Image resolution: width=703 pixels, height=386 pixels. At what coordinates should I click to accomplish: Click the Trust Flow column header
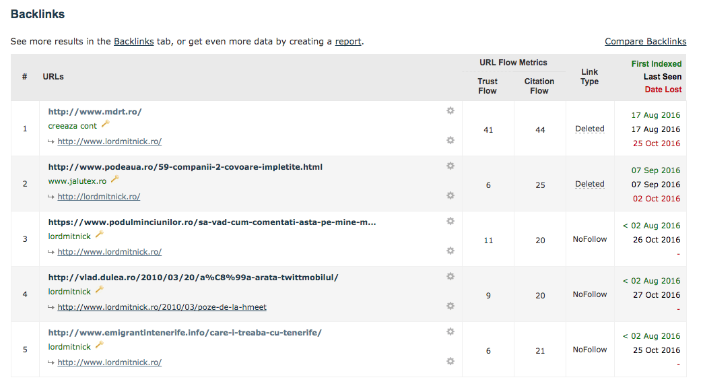pyautogui.click(x=487, y=86)
